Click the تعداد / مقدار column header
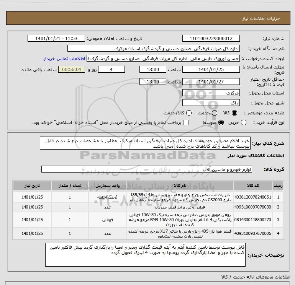Viewport: 295px width, 285px height. tap(70, 186)
